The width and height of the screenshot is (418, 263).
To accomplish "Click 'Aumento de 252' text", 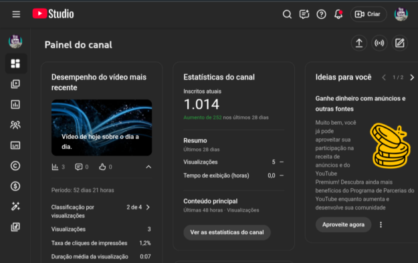I will pyautogui.click(x=203, y=117).
